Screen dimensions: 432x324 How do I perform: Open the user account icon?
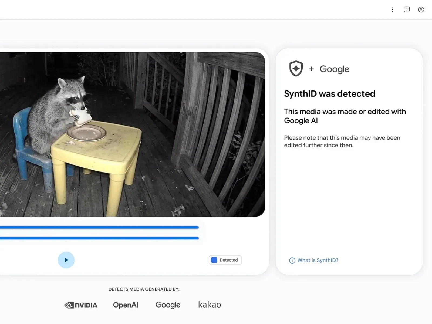point(421,10)
